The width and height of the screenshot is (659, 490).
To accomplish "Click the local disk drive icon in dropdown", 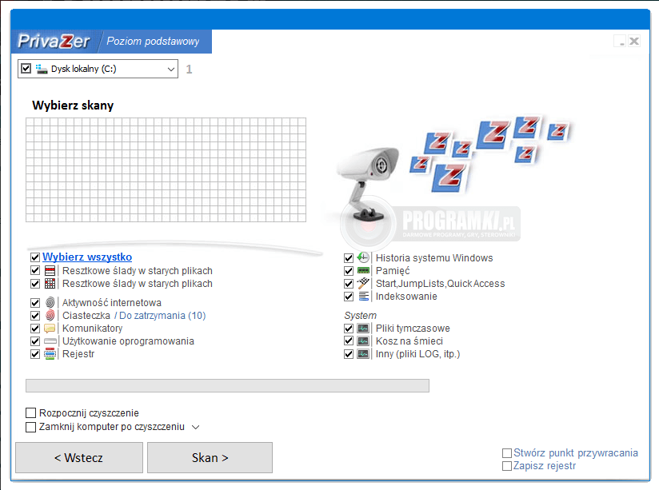I will coord(42,69).
